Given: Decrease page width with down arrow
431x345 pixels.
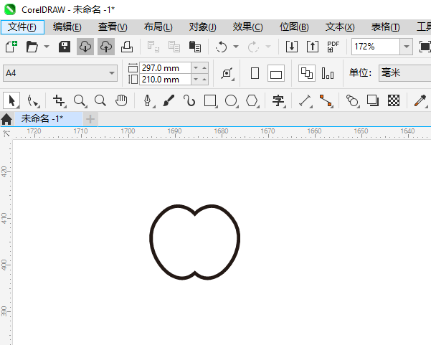Looking at the screenshot, I should (196, 68).
